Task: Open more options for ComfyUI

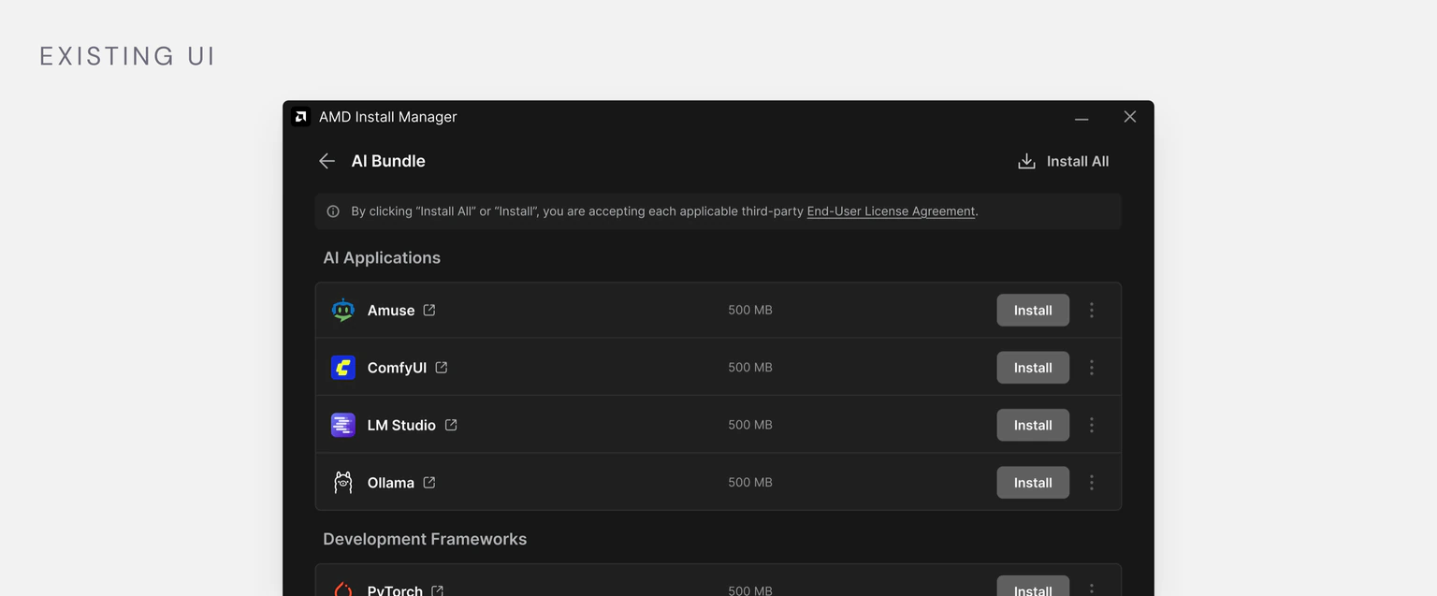Action: pyautogui.click(x=1092, y=368)
